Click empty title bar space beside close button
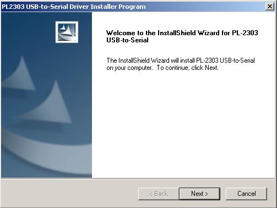The height and width of the screenshot is (208, 277). point(205,7)
